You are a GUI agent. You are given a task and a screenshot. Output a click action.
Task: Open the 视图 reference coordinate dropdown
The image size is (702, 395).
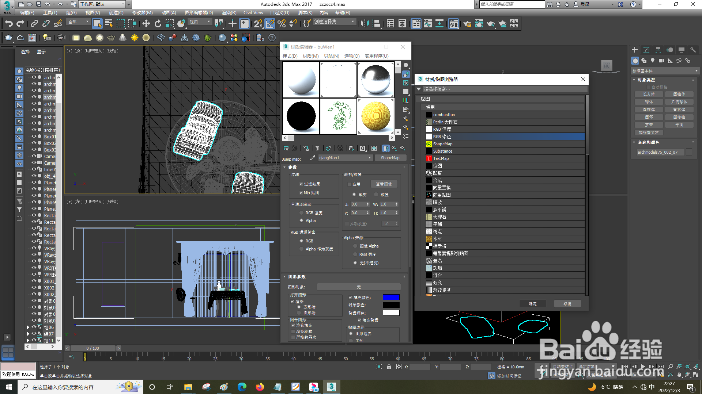click(x=200, y=22)
